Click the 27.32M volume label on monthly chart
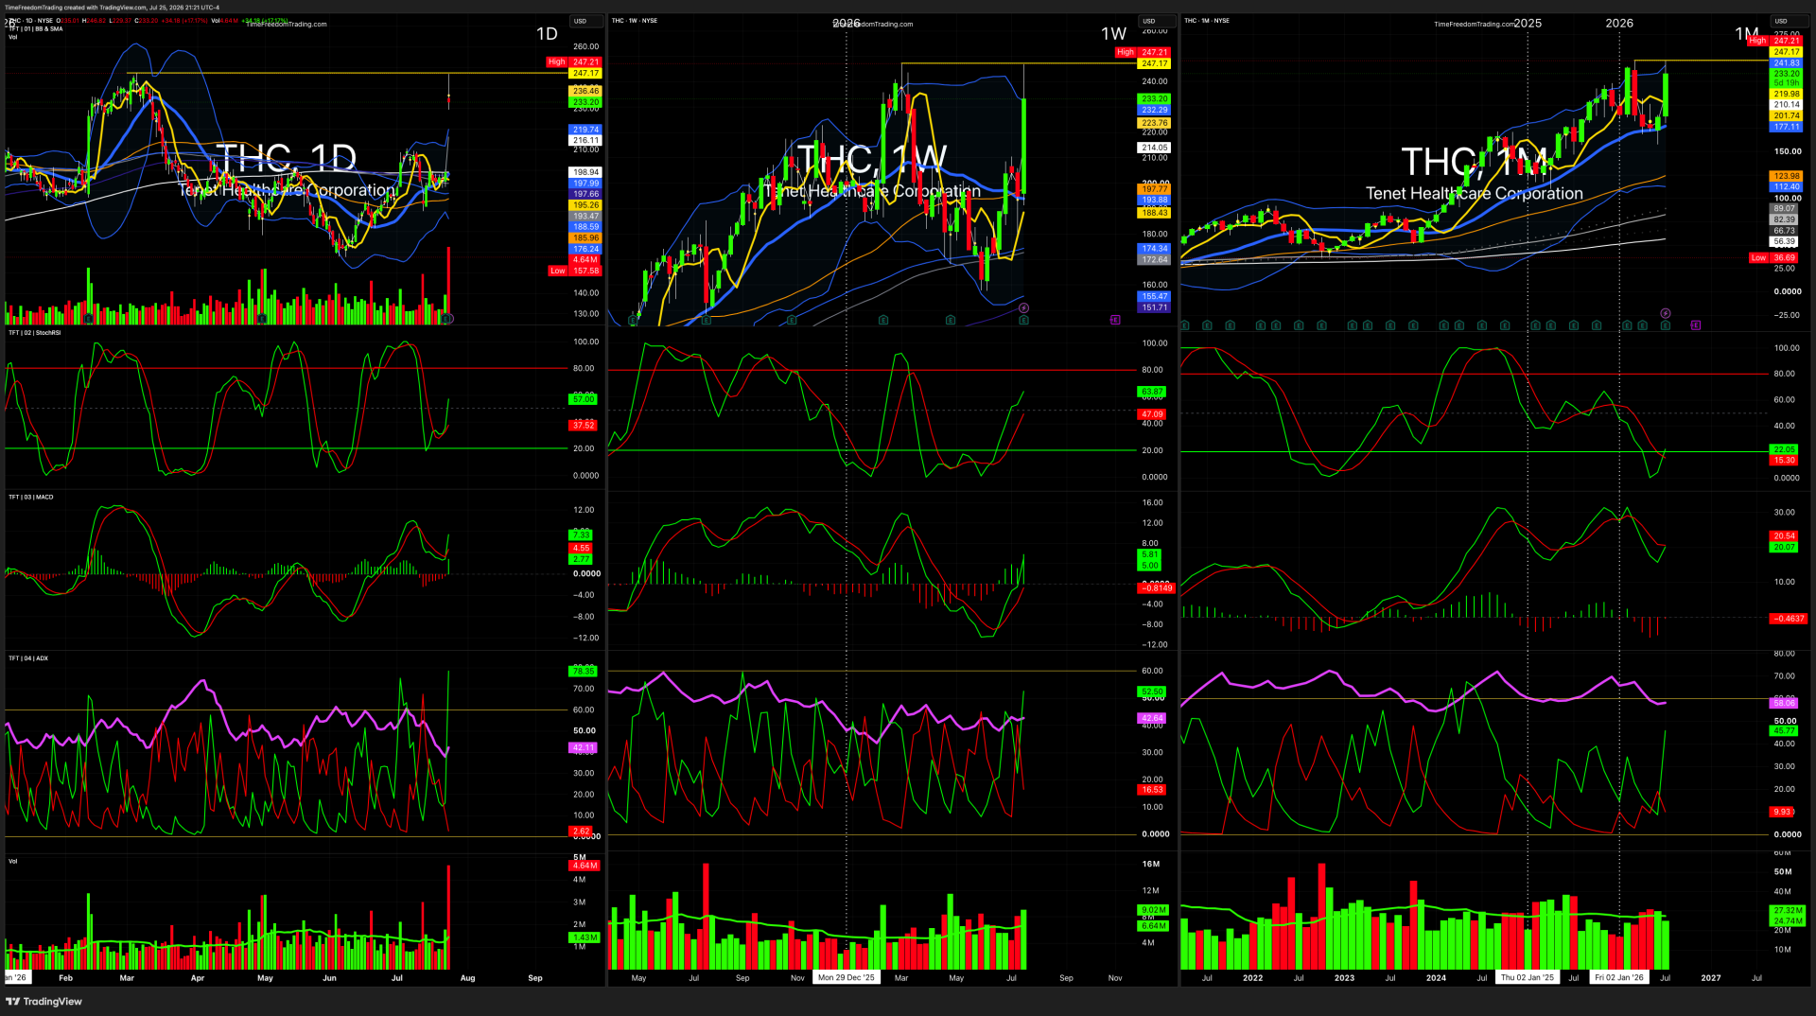 (1788, 910)
